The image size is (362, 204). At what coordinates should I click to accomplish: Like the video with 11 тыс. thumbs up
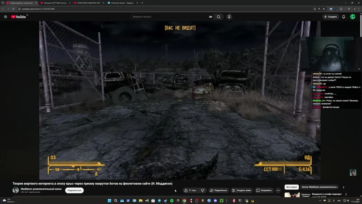[190, 190]
